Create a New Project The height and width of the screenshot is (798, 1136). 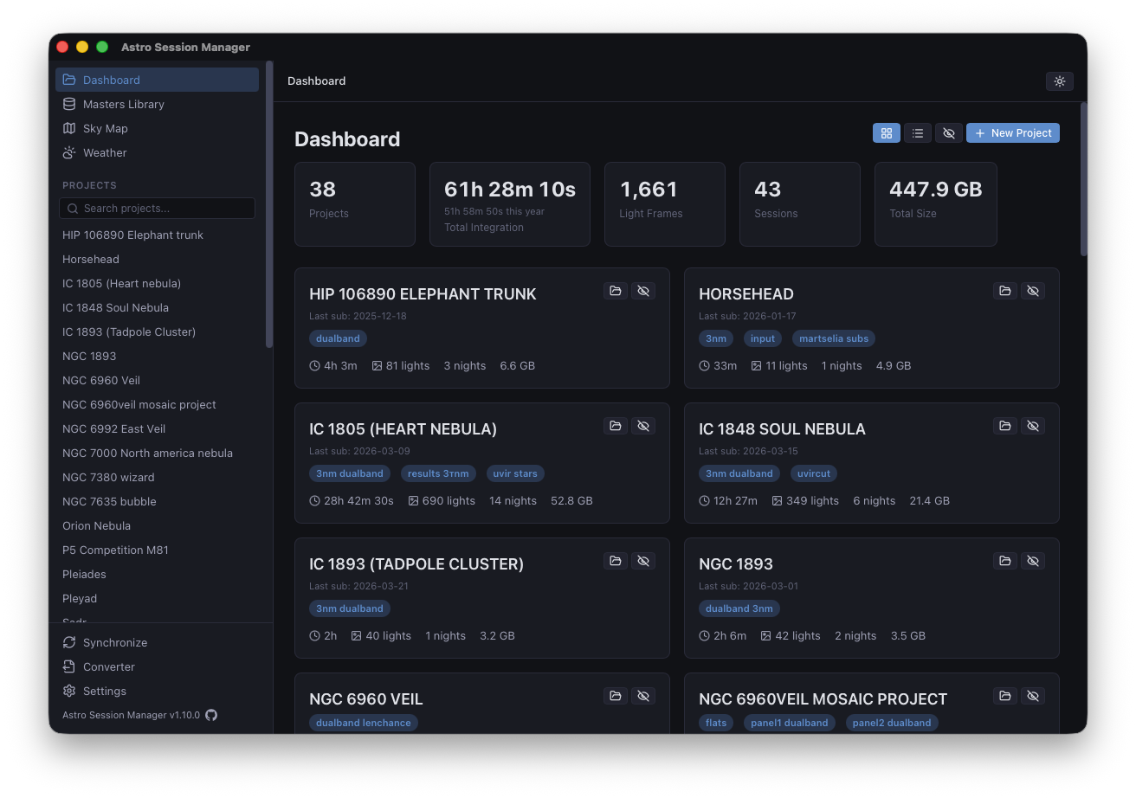(1012, 132)
